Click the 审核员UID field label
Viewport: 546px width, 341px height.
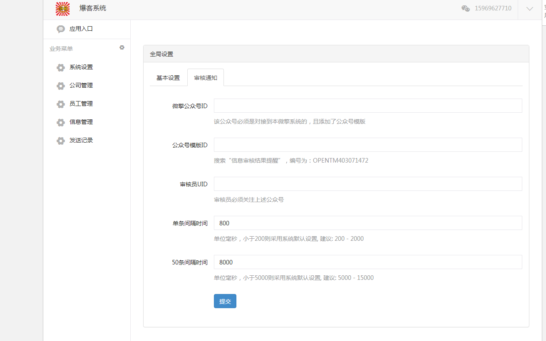coord(194,184)
